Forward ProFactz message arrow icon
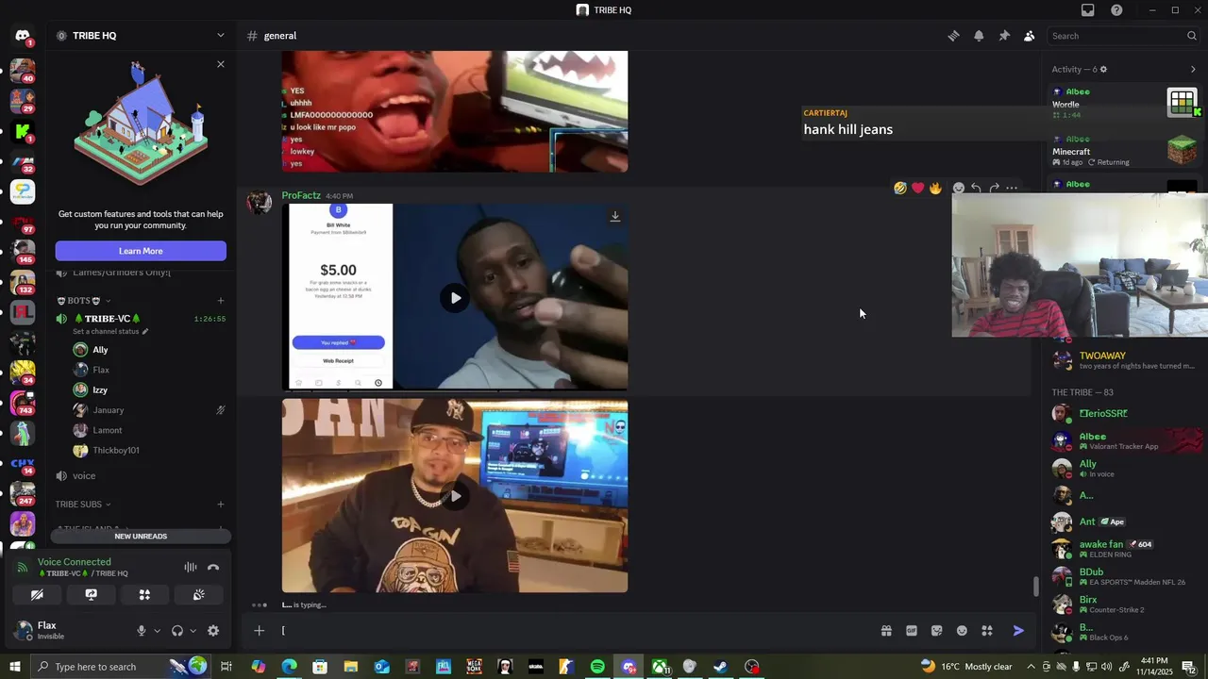Image resolution: width=1208 pixels, height=679 pixels. [x=994, y=188]
